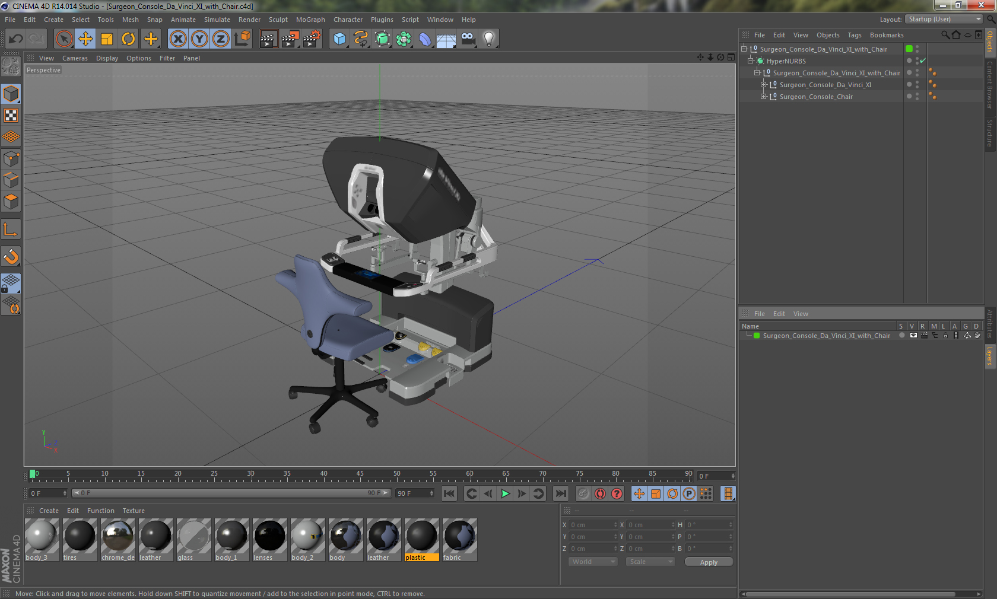Select the chrome_de material swatch
Screen dimensions: 997x599
pyautogui.click(x=118, y=539)
